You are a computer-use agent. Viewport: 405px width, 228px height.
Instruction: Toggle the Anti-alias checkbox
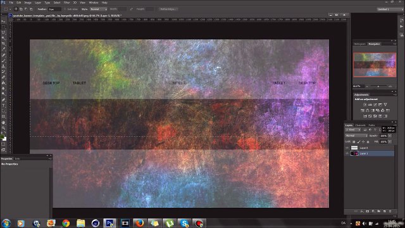pos(65,9)
